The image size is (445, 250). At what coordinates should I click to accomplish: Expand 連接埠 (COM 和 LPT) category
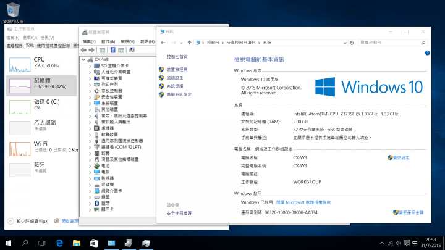click(90, 147)
